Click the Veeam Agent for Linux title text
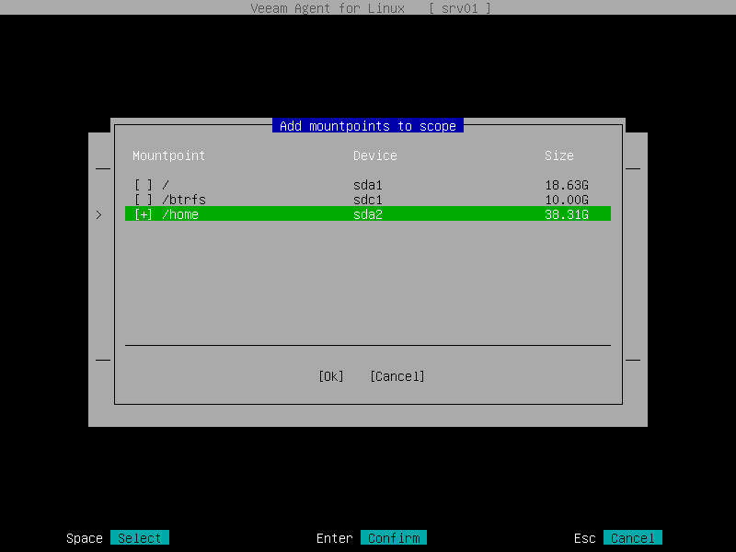 pyautogui.click(x=327, y=8)
